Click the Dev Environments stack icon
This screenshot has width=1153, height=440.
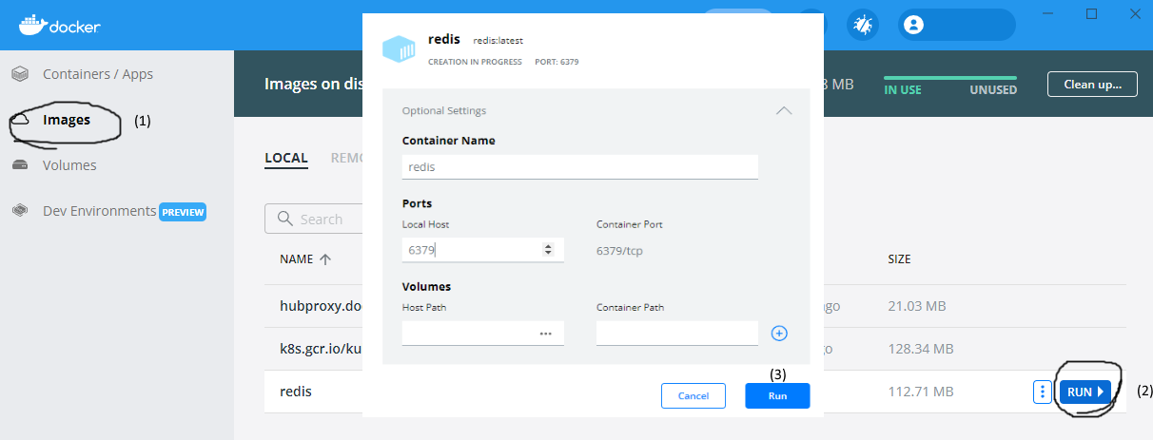pos(19,211)
